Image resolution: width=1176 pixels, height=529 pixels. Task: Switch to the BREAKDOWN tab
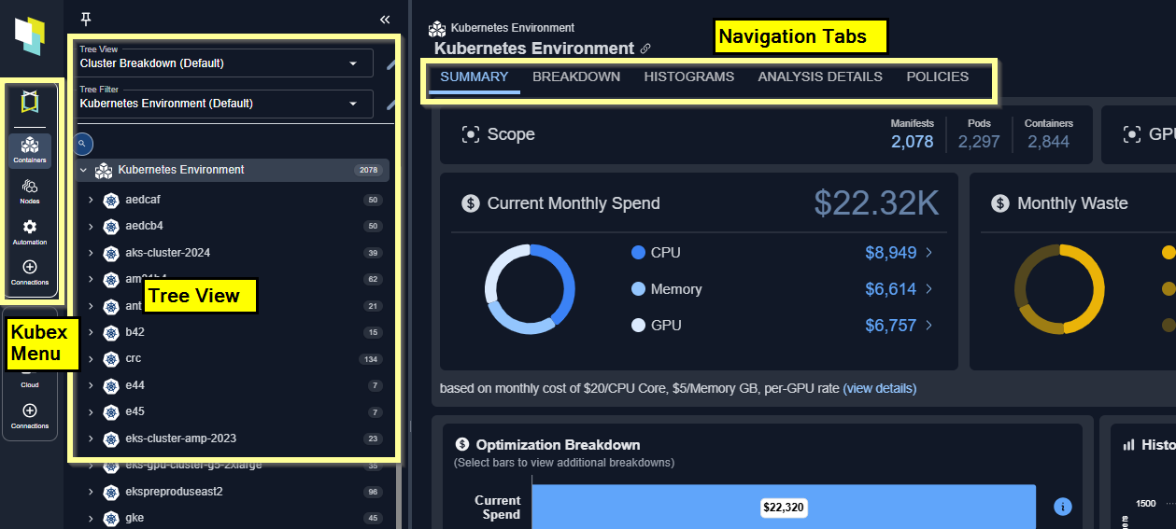tap(576, 77)
